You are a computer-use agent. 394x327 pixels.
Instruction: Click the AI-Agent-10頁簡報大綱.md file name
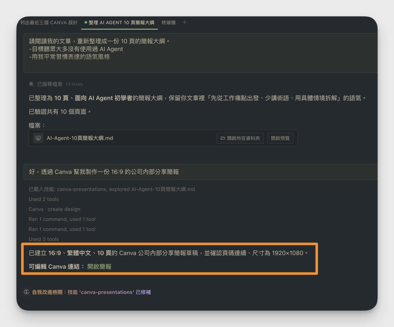[80, 138]
